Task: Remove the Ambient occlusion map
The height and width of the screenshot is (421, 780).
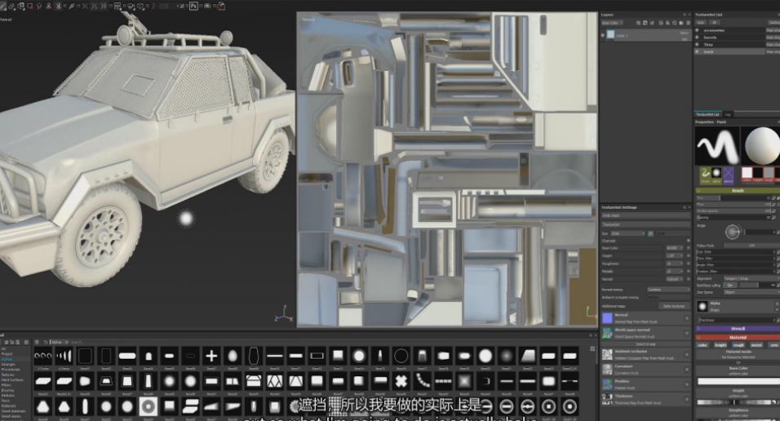Action: click(x=687, y=354)
